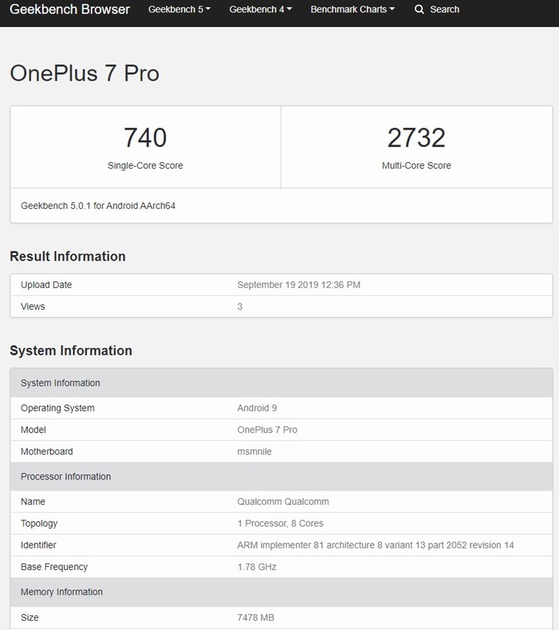Open the Geekbench 4 dropdown menu

point(260,9)
